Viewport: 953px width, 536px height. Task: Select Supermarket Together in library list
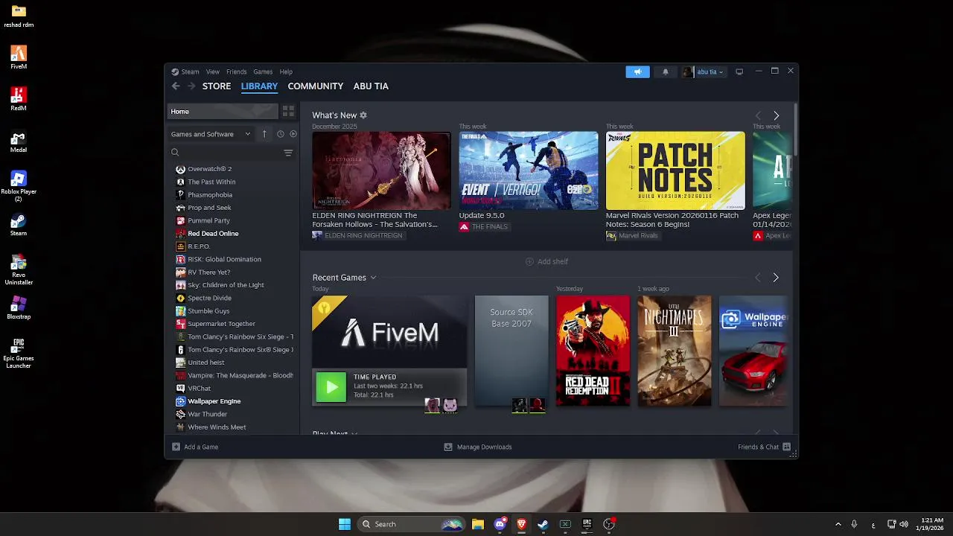221,324
